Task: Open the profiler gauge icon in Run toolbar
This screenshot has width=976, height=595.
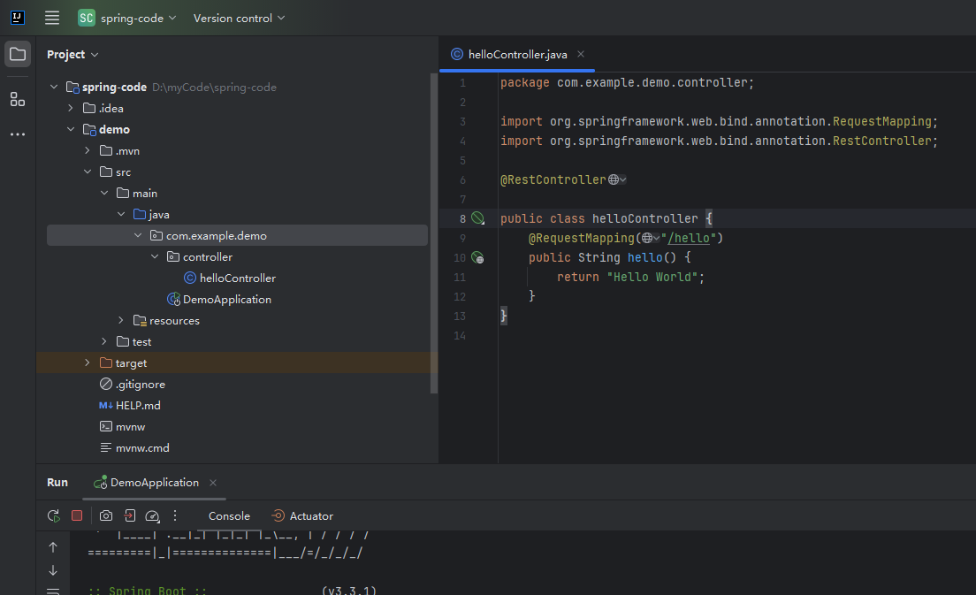Action: coord(152,515)
